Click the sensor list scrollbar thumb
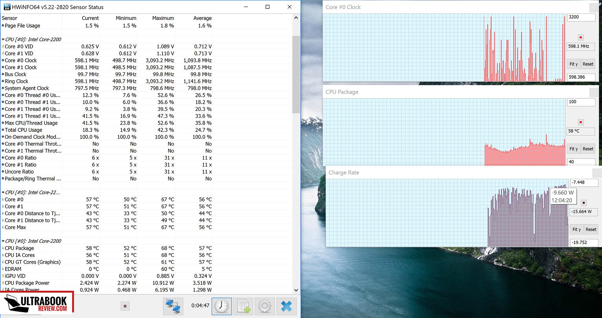Screen dimensions: 602x318 pos(296,74)
